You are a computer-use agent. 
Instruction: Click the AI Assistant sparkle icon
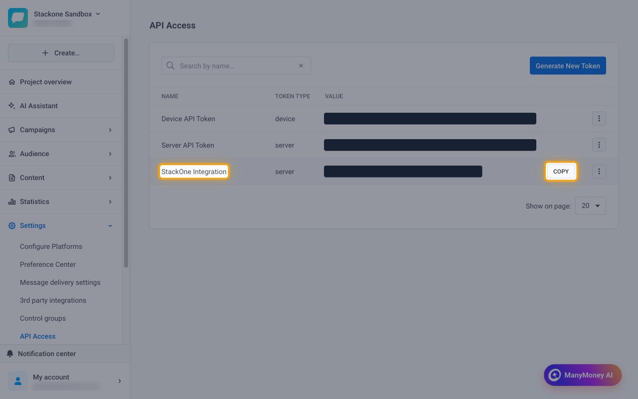point(12,106)
